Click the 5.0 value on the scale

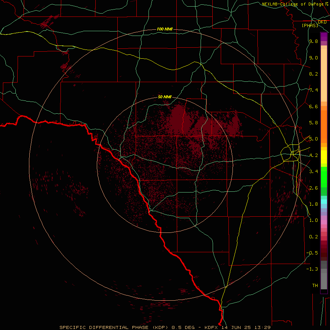(x=313, y=139)
